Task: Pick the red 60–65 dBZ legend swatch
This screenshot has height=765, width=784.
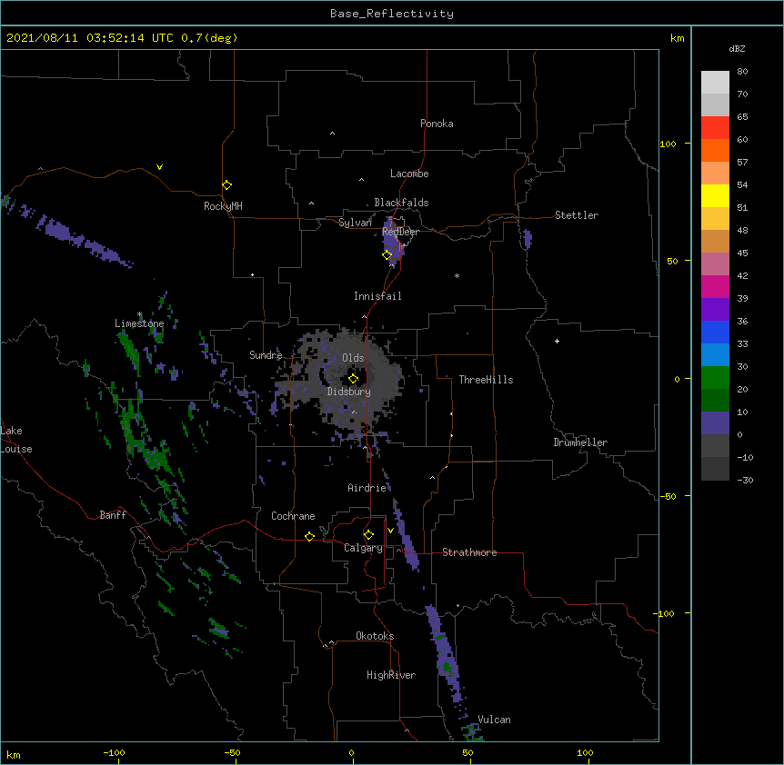Action: point(715,127)
